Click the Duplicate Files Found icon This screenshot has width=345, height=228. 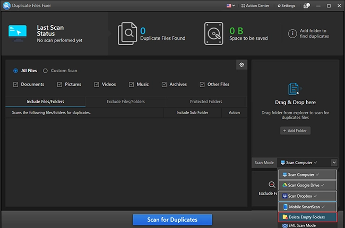(x=127, y=33)
